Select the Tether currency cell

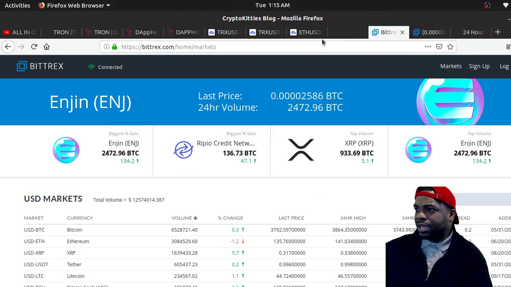click(74, 265)
